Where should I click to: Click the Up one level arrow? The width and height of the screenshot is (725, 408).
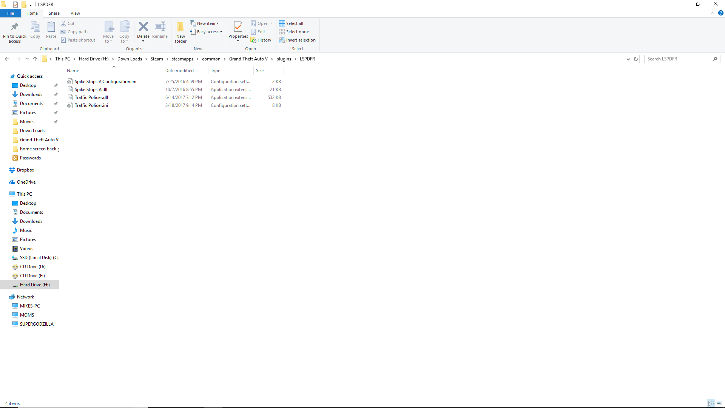tap(35, 59)
